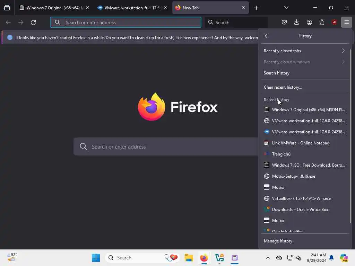The height and width of the screenshot is (266, 355).
Task: Open the Firefox account icon
Action: pyautogui.click(x=309, y=22)
